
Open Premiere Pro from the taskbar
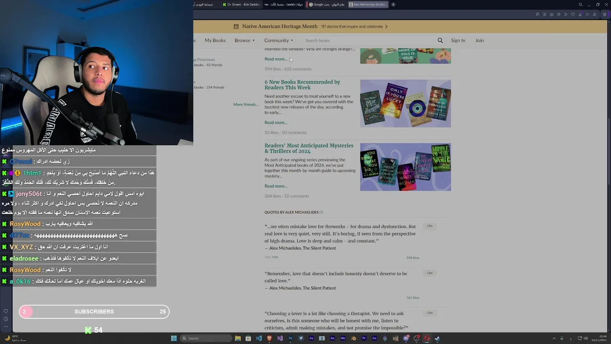[x=364, y=338]
